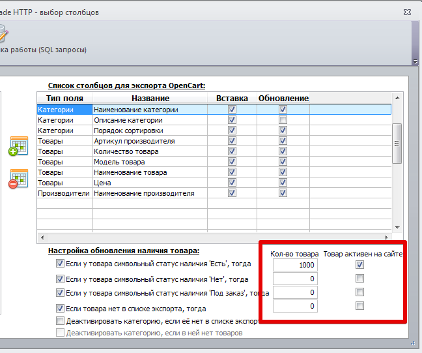Toggle Вставка for Модель товара
Screen dimensions: 422x353
(232, 162)
